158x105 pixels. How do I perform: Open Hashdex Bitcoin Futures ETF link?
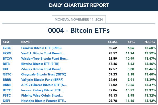click(44, 101)
